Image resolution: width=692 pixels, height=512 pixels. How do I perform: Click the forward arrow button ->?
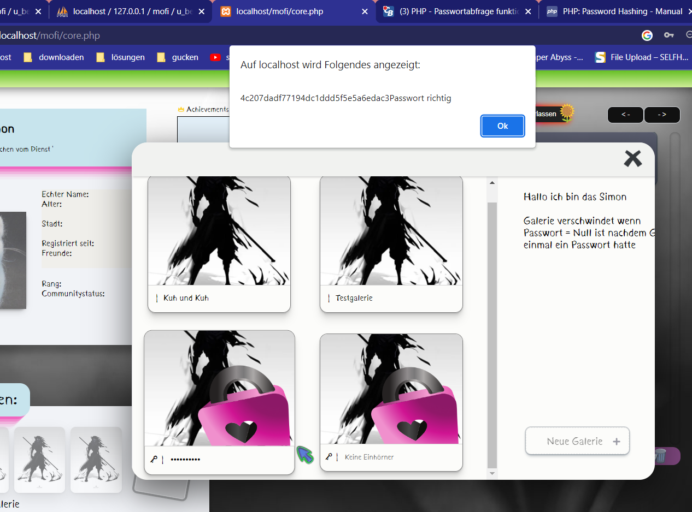(x=662, y=115)
